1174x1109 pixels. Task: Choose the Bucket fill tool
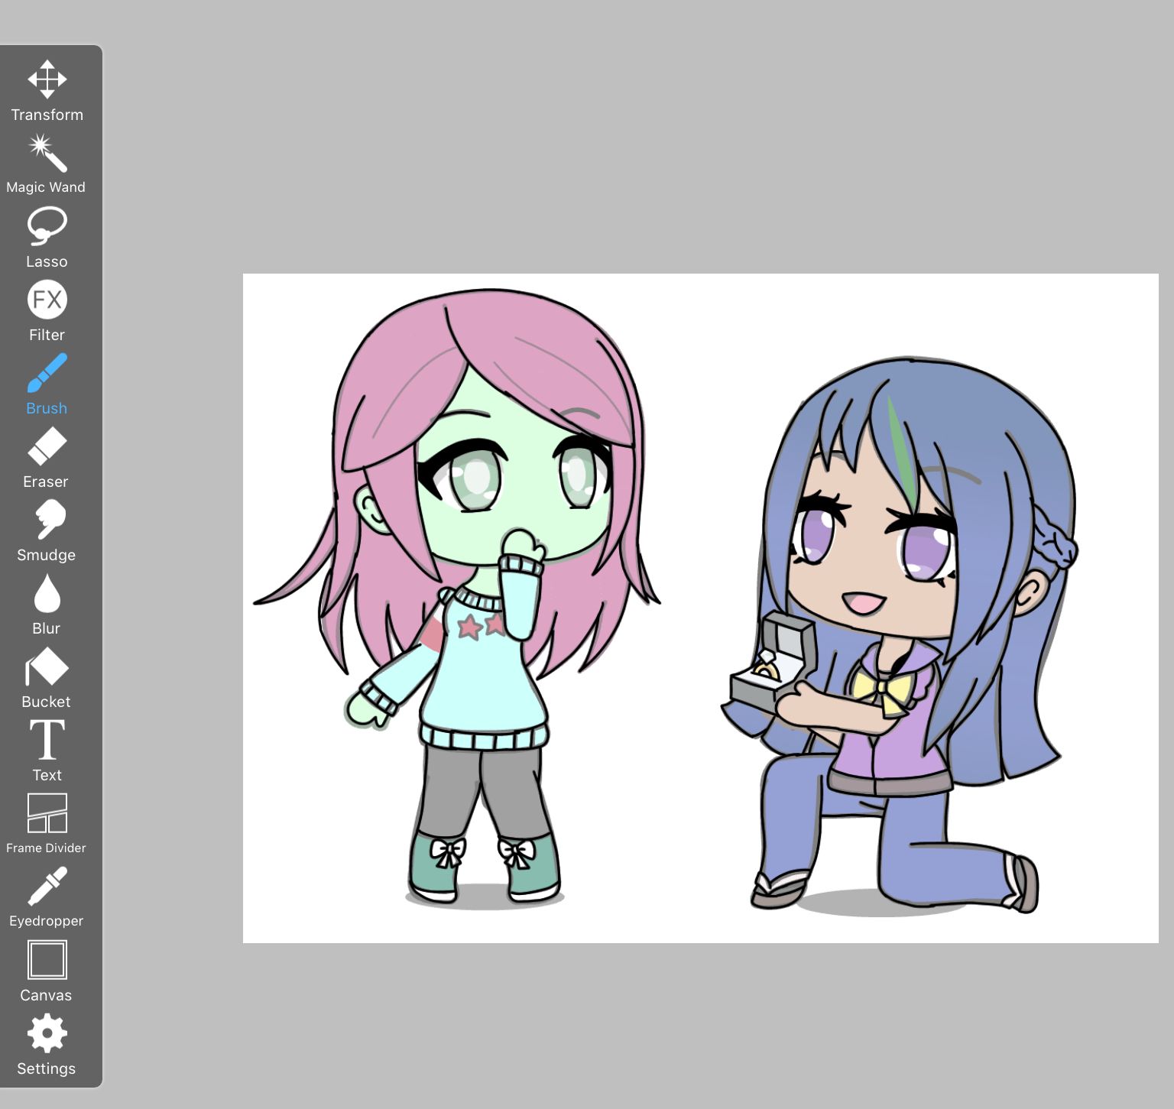pyautogui.click(x=47, y=678)
